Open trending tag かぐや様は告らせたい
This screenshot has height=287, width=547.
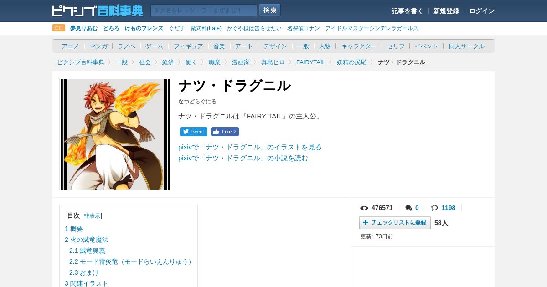tap(254, 28)
